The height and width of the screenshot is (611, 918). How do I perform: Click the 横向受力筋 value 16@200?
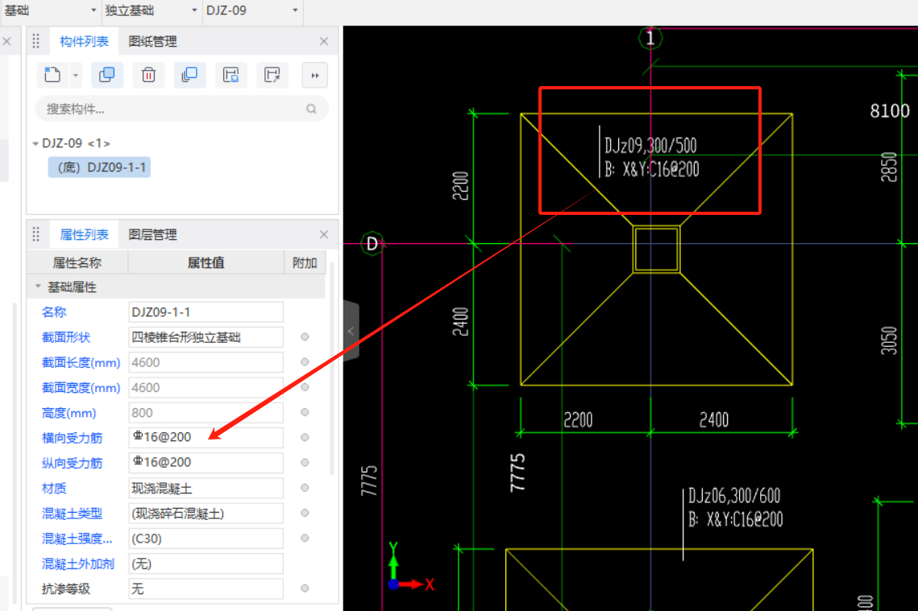[x=206, y=437]
